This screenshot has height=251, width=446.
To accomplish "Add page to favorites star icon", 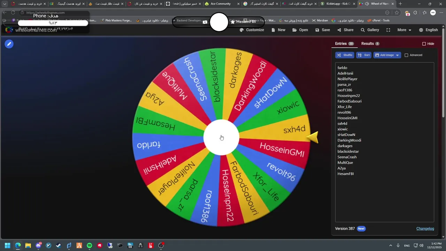I will (397, 13).
